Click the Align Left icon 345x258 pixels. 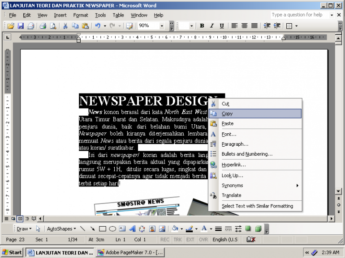(234, 26)
